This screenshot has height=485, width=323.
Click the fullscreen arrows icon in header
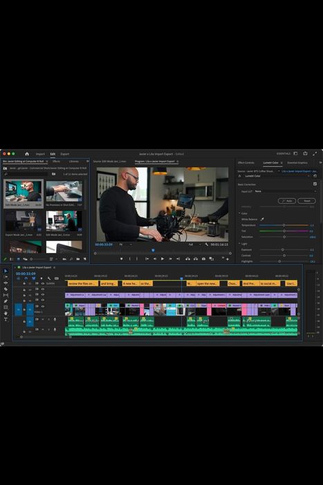[x=315, y=153]
